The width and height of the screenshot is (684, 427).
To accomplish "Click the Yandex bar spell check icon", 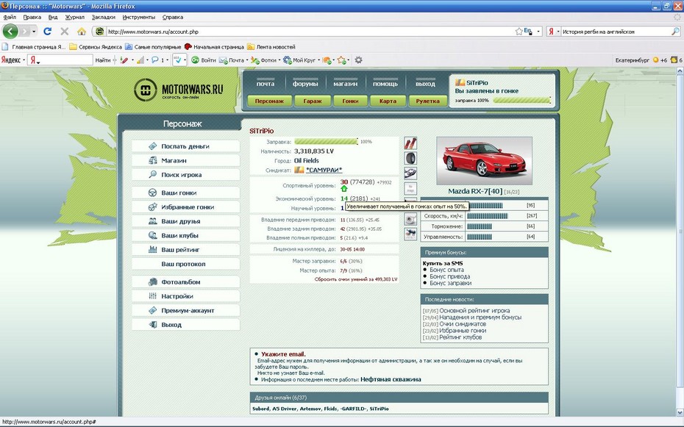I will point(177,60).
